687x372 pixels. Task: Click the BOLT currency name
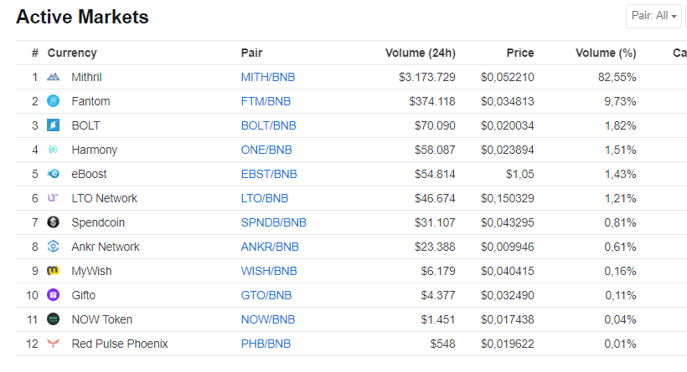pyautogui.click(x=85, y=125)
